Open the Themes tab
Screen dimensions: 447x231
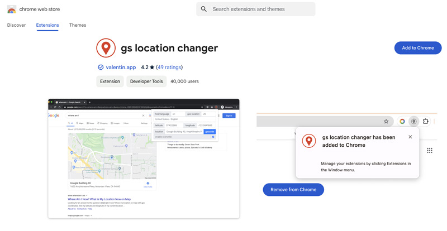(78, 25)
